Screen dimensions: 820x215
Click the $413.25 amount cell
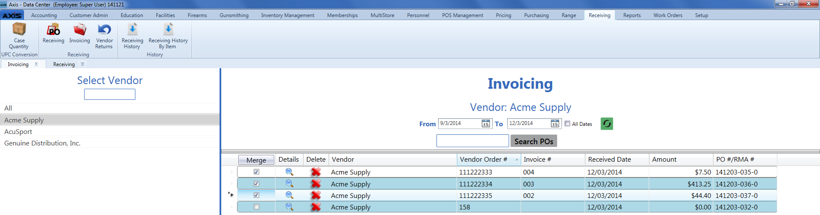(681, 184)
